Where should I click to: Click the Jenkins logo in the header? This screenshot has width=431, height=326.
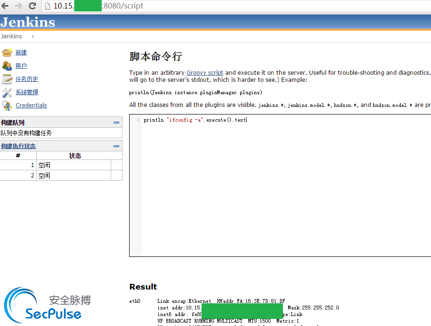(x=28, y=22)
